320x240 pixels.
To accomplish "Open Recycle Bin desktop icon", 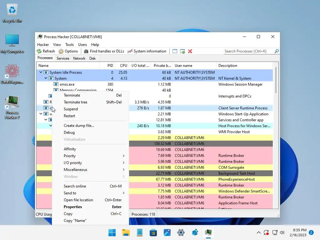I will coord(12,13).
